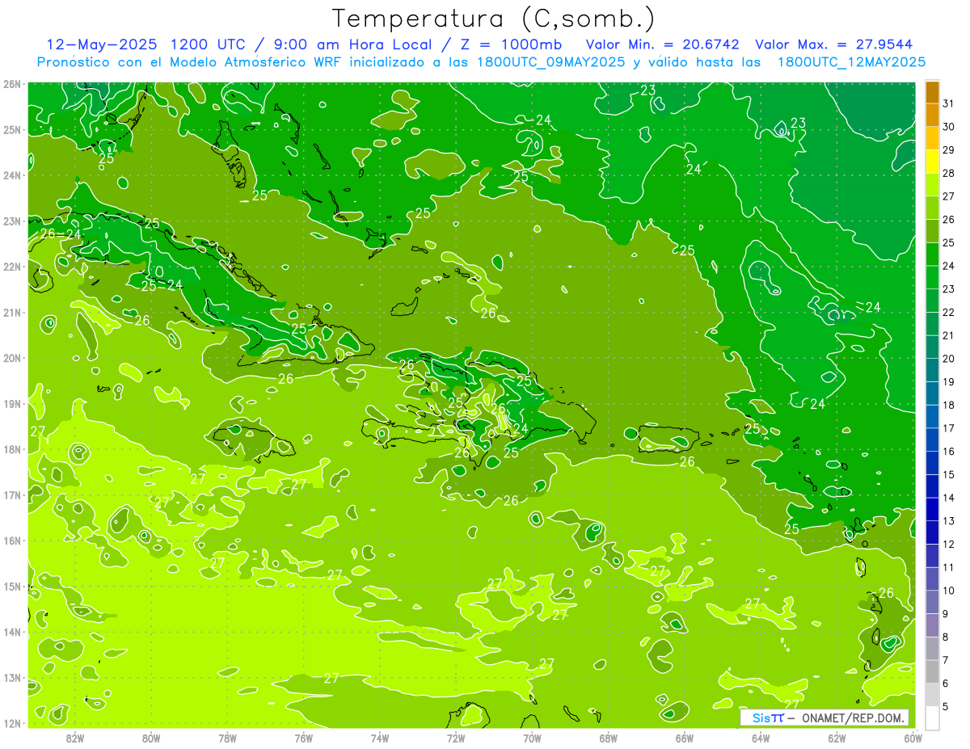The image size is (970, 749).
Task: Click the legend value 28
Action: pyautogui.click(x=949, y=173)
